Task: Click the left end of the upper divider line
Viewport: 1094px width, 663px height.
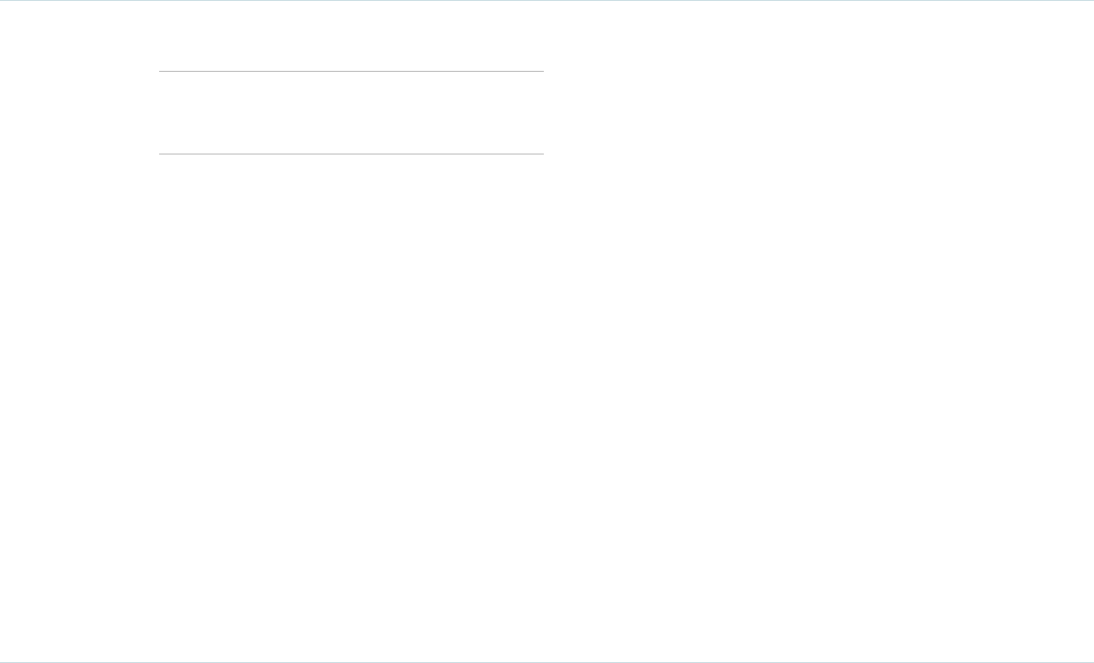Action: click(x=162, y=71)
